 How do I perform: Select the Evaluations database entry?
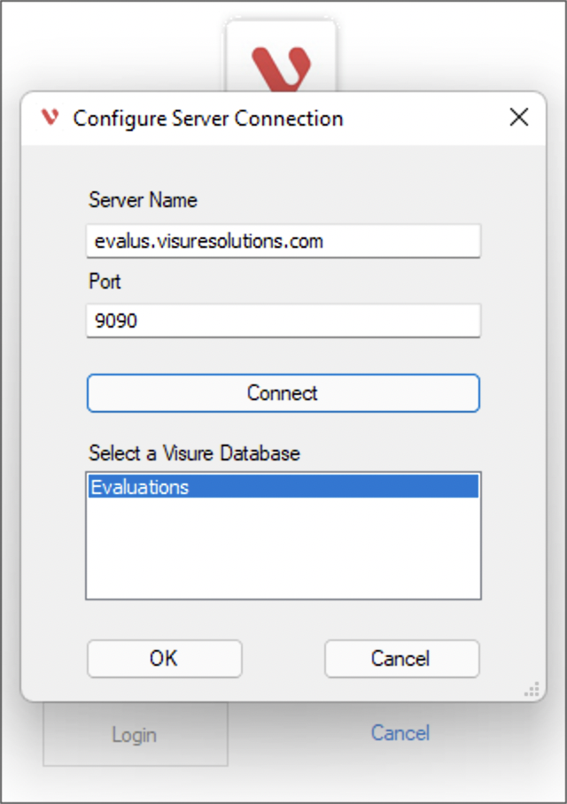(x=283, y=487)
